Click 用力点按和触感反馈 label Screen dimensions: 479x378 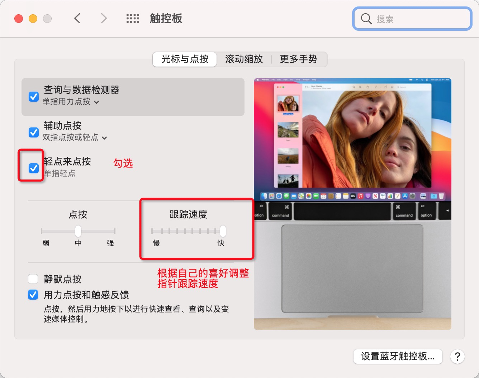(x=86, y=295)
